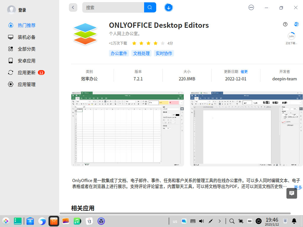Open the trash icon in taskbar
Image resolution: width=303 pixels, height=227 pixels.
285,221
